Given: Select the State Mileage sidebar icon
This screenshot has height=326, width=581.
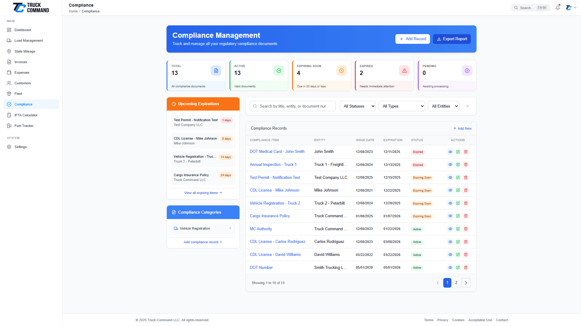Looking at the screenshot, I should point(9,51).
